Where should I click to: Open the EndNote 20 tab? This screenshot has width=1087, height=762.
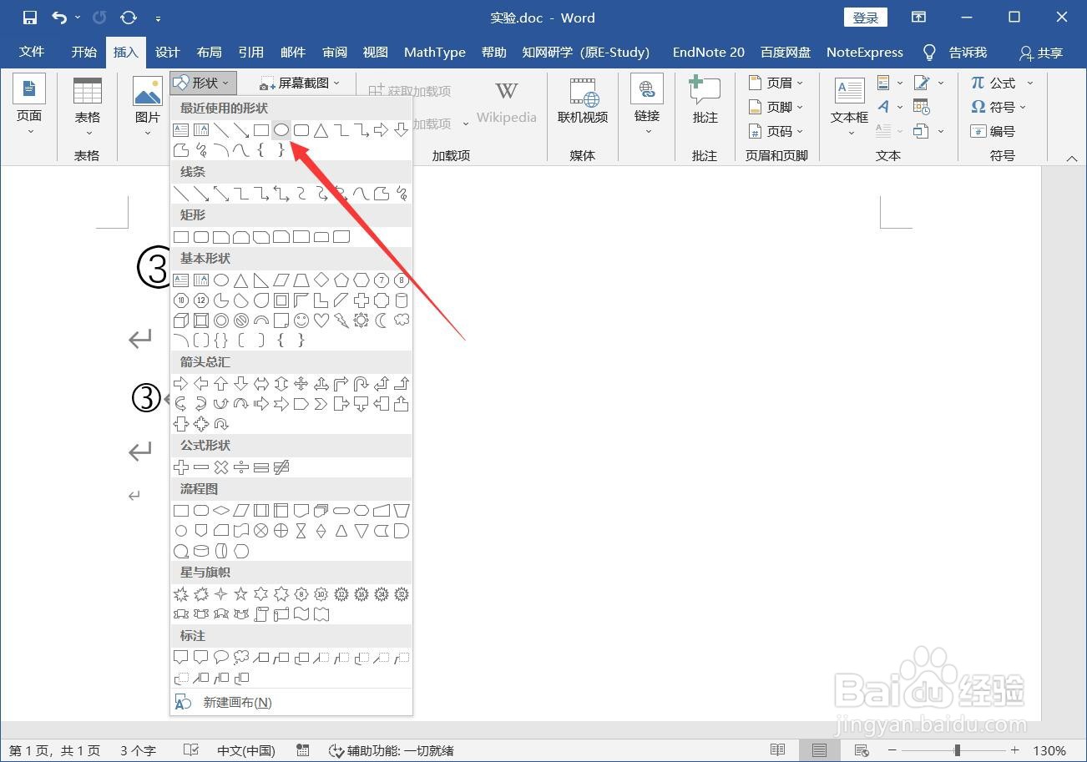(x=709, y=52)
